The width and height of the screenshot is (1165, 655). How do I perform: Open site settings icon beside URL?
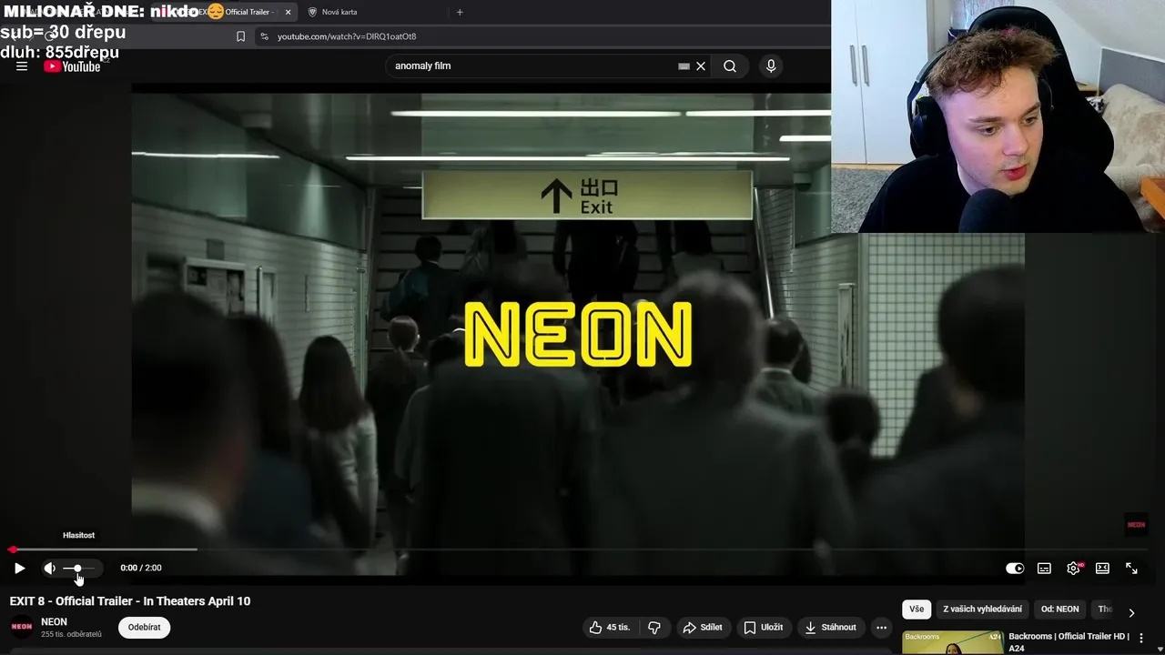tap(264, 36)
